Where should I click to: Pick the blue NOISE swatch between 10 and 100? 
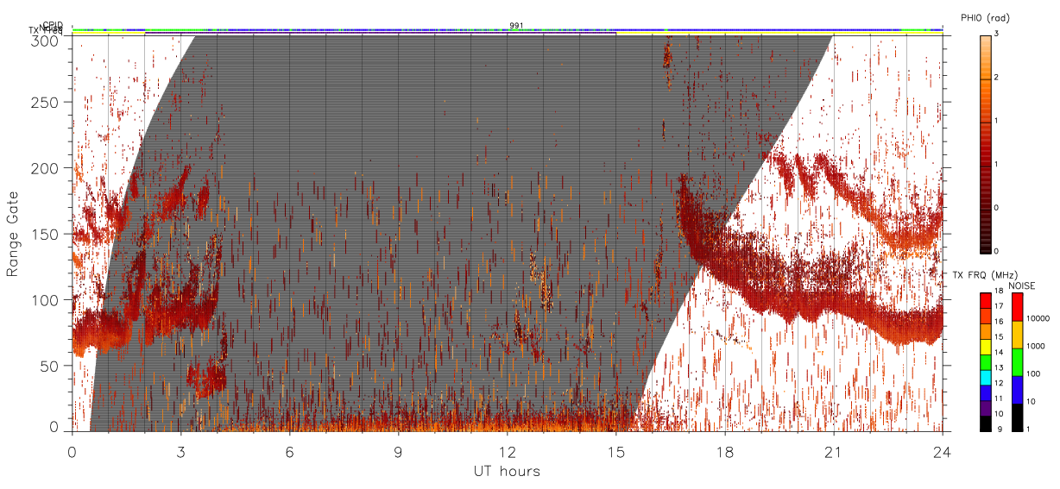click(1017, 390)
